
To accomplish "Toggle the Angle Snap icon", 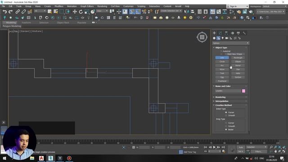I will tap(138, 12).
